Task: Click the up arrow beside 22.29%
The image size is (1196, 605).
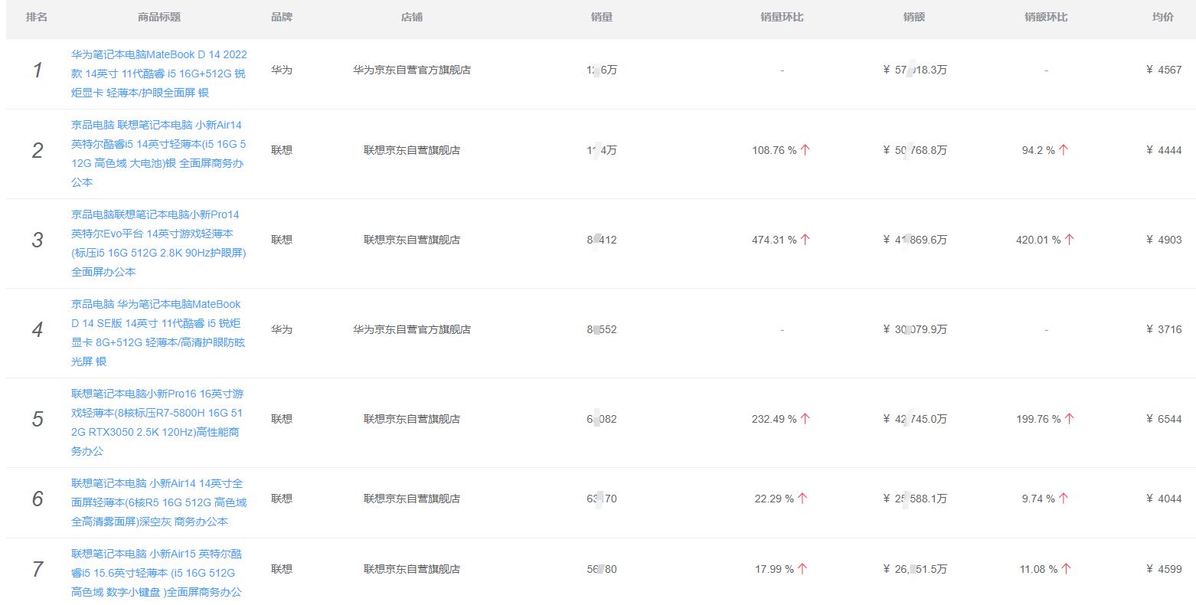Action: (801, 498)
